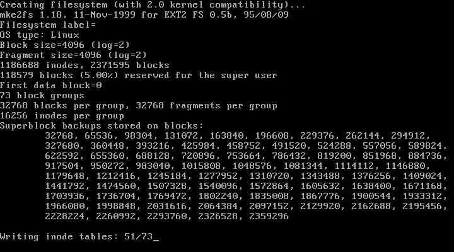The height and width of the screenshot is (252, 454).
Task: Select the 'Filesystem label=' line
Action: [48, 25]
